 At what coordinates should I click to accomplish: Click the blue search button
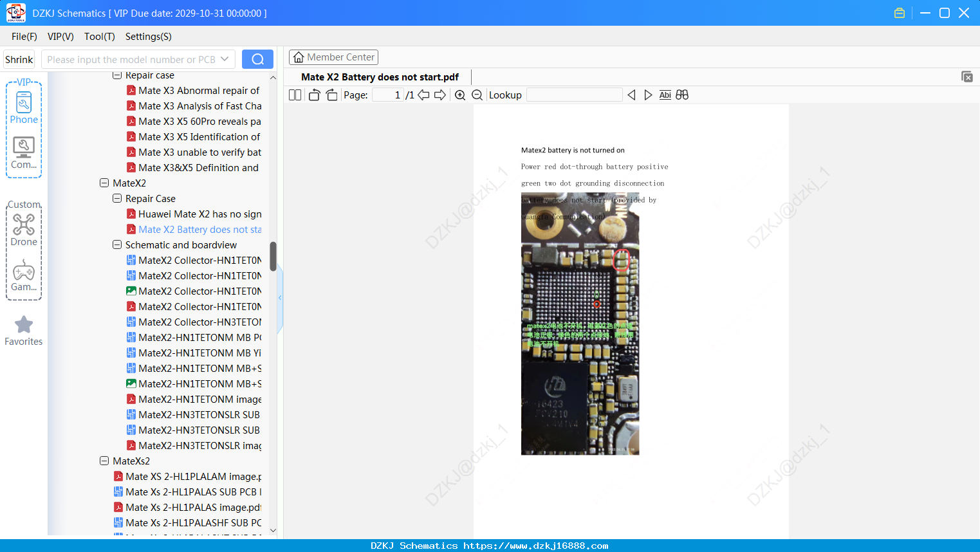[x=257, y=59]
